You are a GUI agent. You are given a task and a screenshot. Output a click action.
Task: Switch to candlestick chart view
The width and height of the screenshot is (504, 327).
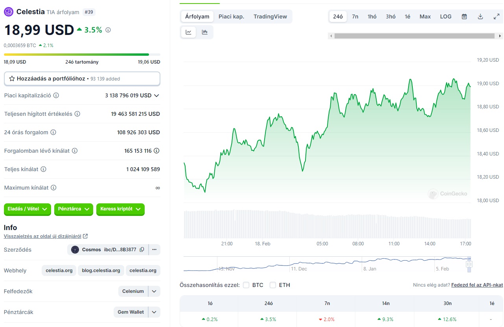click(x=204, y=32)
